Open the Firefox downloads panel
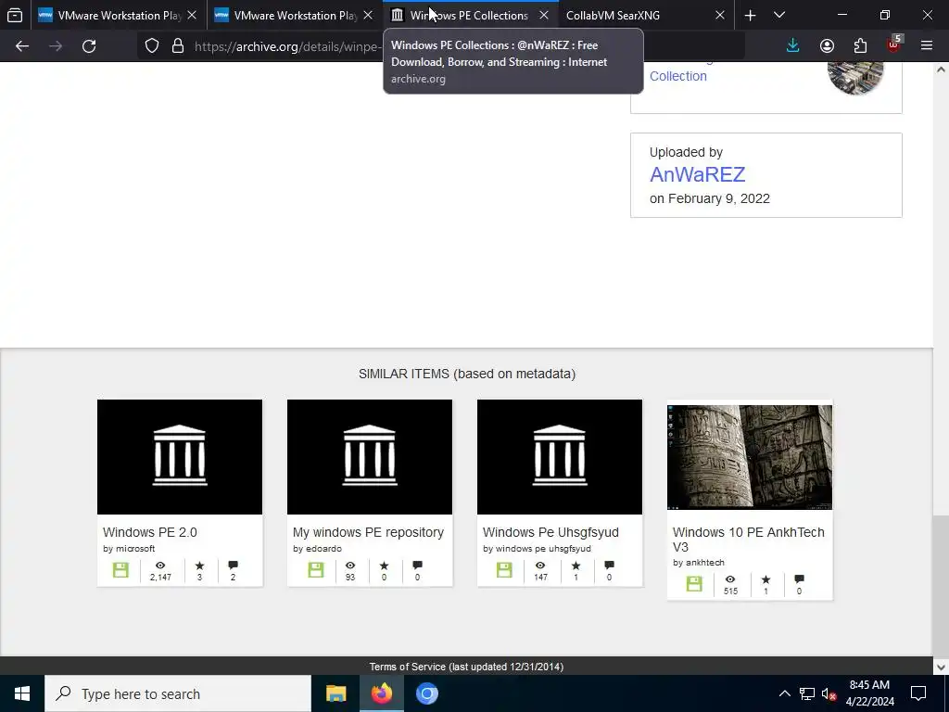Image resolution: width=949 pixels, height=712 pixels. pos(793,46)
